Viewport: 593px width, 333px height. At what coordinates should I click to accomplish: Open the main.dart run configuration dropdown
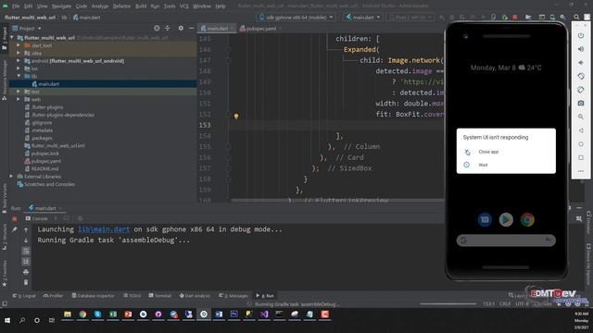(363, 18)
